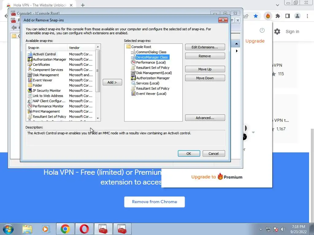Open Windows Explorer from taskbar
Image resolution: width=314 pixels, height=235 pixels.
(x=27, y=229)
